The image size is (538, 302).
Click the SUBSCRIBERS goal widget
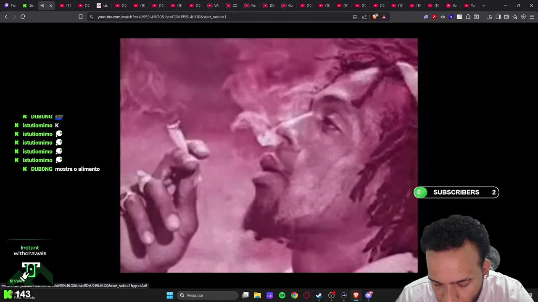click(456, 192)
